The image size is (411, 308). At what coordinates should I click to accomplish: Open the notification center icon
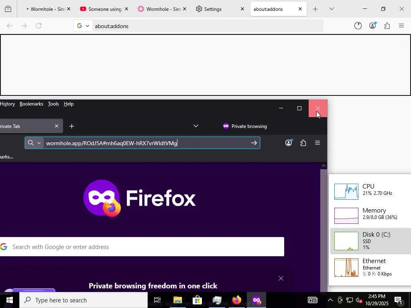click(399, 300)
